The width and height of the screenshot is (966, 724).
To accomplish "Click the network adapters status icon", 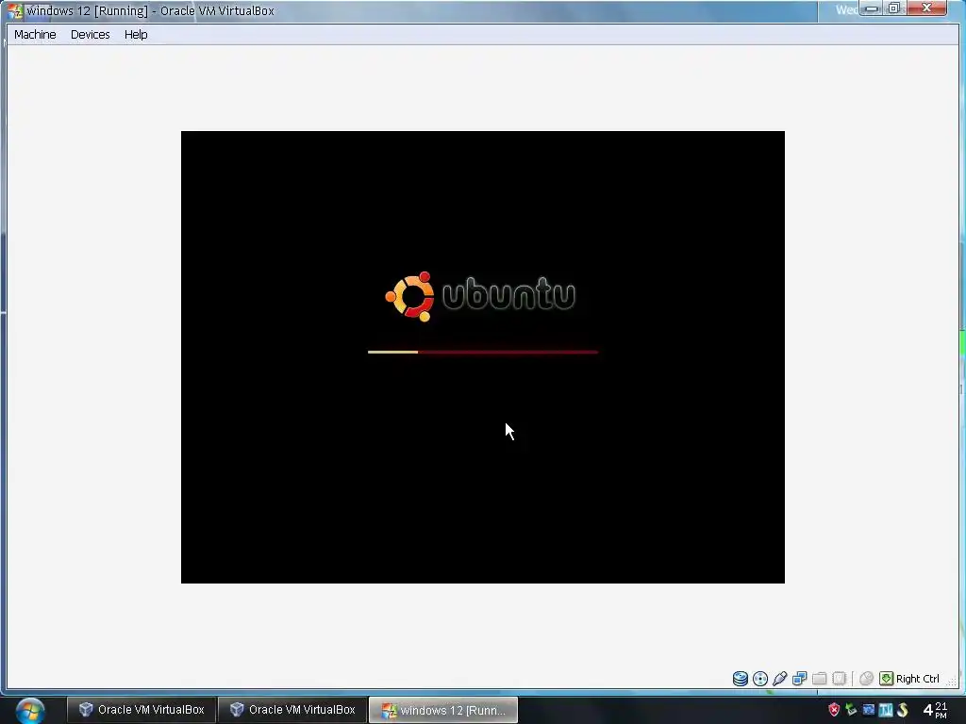I will point(800,679).
